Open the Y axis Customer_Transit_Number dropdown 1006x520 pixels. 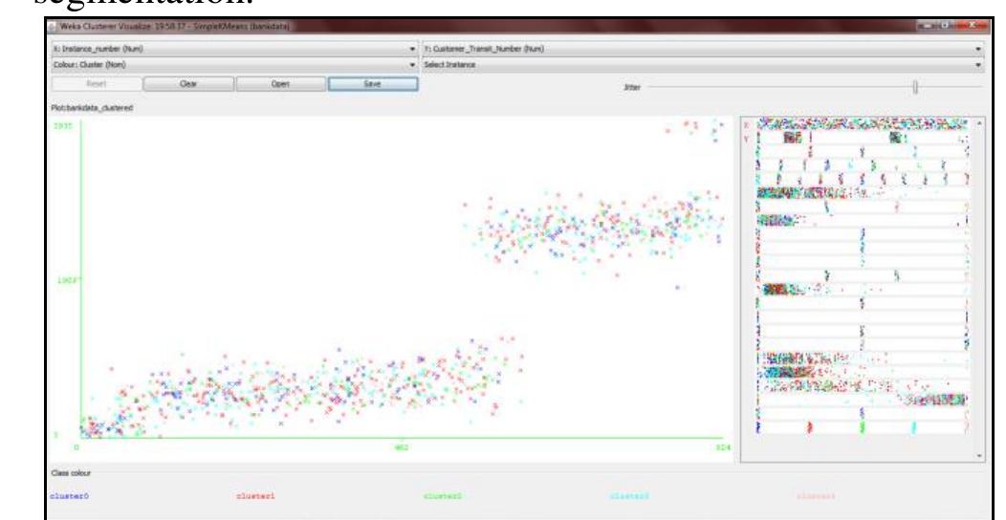click(x=702, y=49)
